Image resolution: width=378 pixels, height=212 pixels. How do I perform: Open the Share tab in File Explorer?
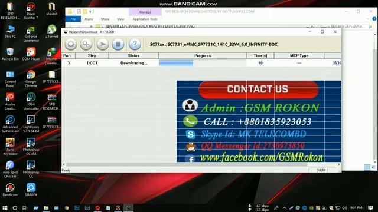(x=105, y=19)
